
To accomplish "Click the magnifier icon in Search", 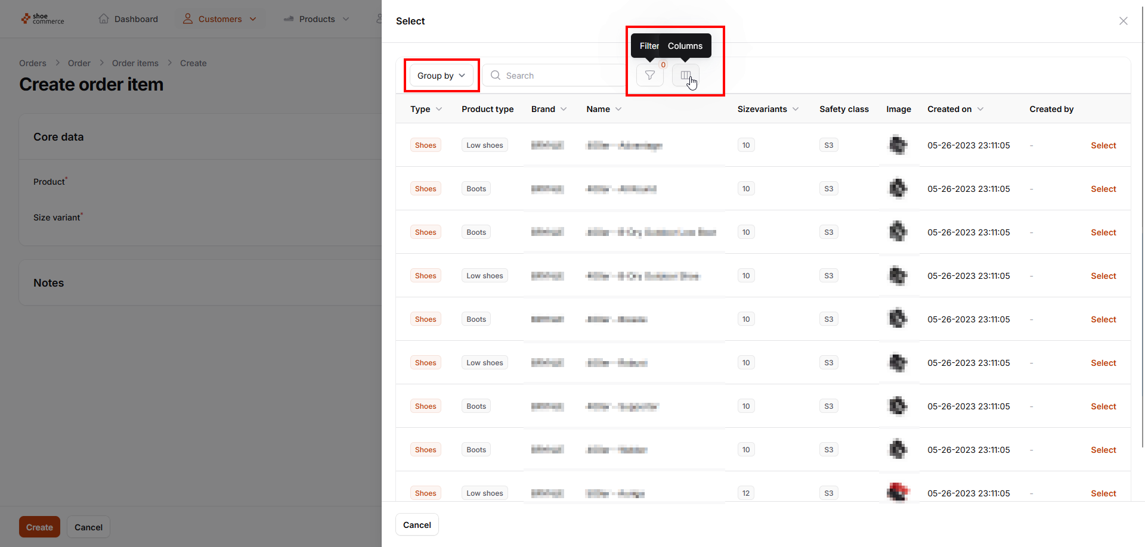I will (x=496, y=75).
